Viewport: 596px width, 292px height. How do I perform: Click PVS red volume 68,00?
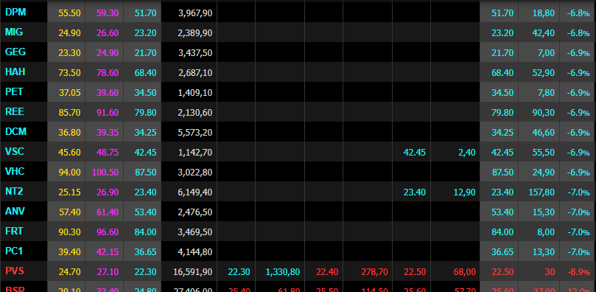[x=464, y=272]
